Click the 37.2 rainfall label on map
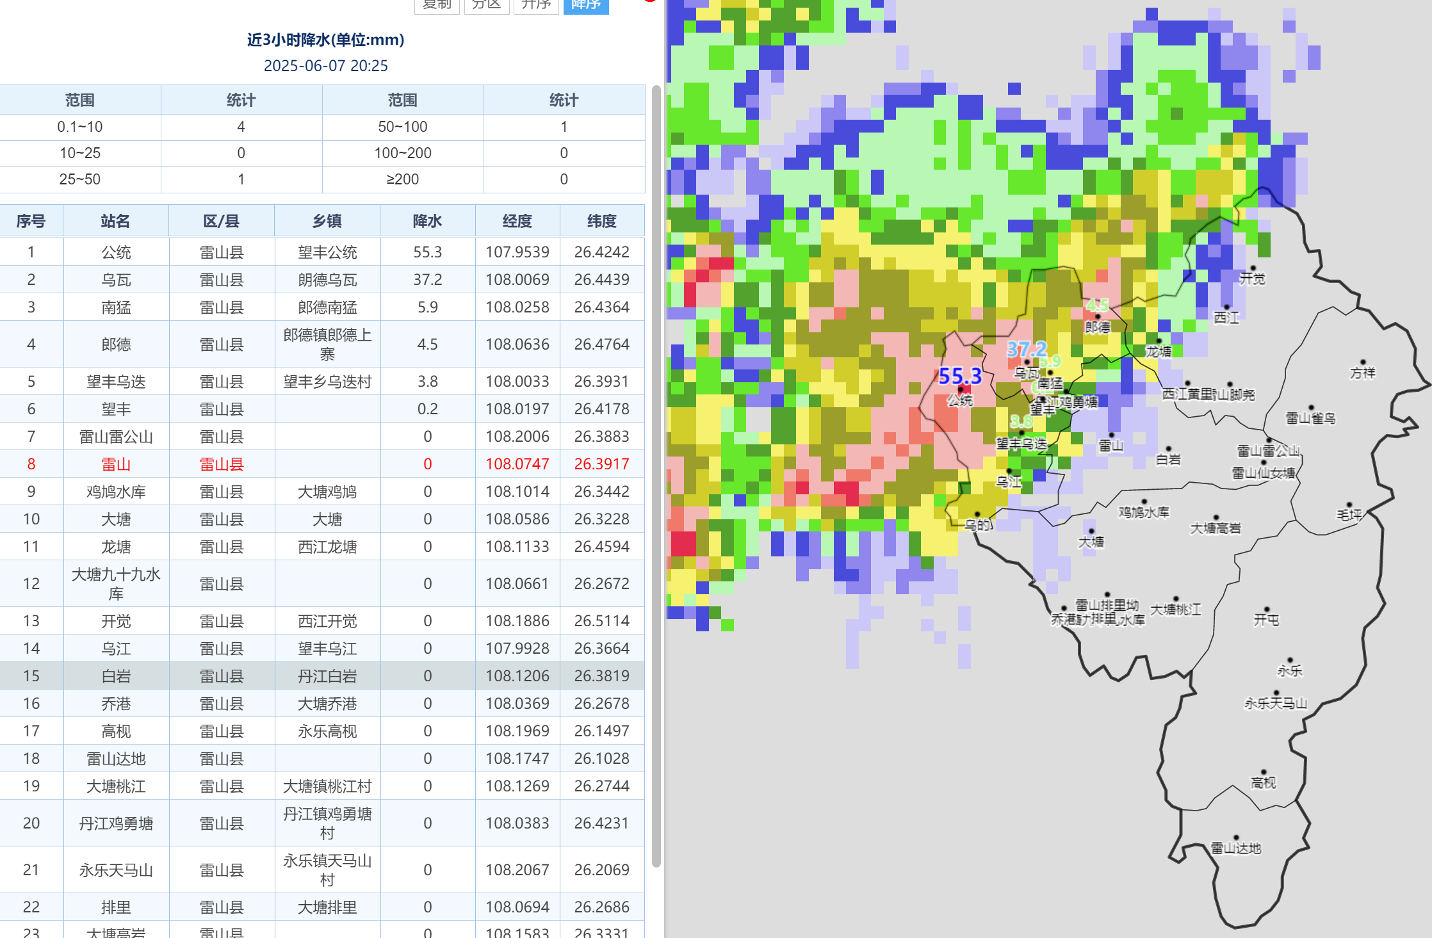The height and width of the screenshot is (938, 1432). [1026, 349]
